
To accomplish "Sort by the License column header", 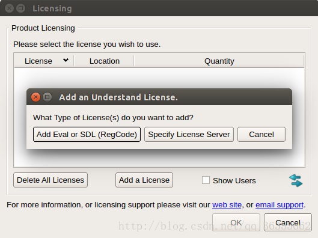I will point(44,61).
